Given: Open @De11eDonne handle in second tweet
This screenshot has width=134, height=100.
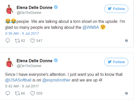Looking at the screenshot, I should [29, 66].
